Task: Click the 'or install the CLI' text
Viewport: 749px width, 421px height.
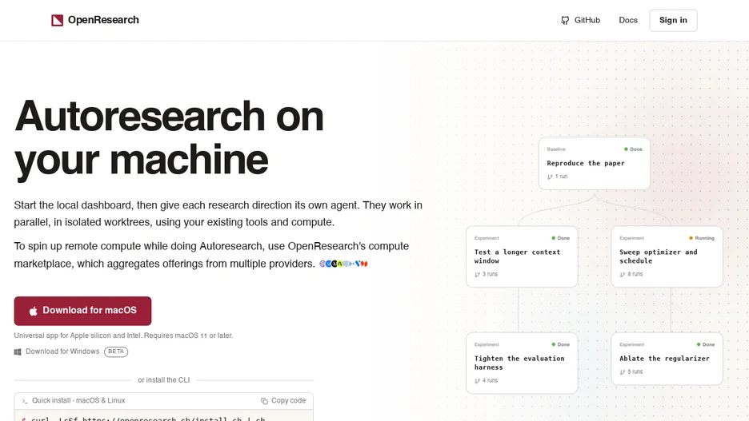Action: [164, 380]
